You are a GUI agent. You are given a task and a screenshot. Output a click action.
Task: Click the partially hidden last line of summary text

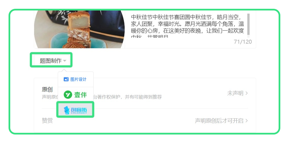pos(150,37)
